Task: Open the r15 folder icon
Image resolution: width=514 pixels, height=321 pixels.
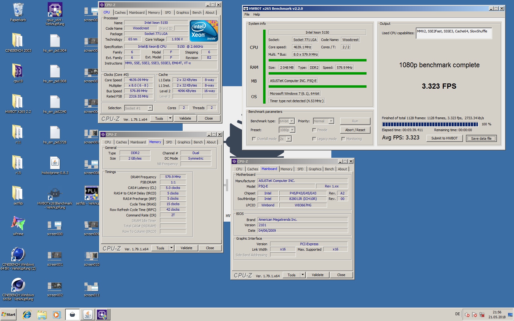Action: pos(18,165)
